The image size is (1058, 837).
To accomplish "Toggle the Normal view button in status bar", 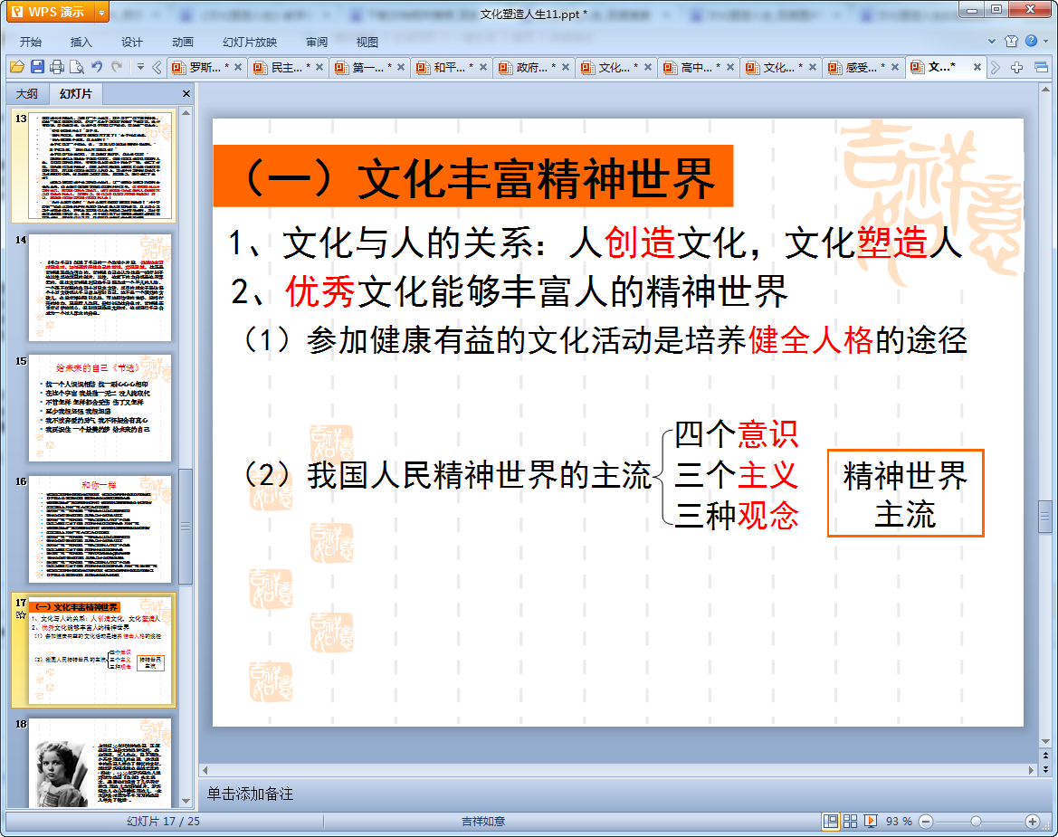I will point(831,821).
